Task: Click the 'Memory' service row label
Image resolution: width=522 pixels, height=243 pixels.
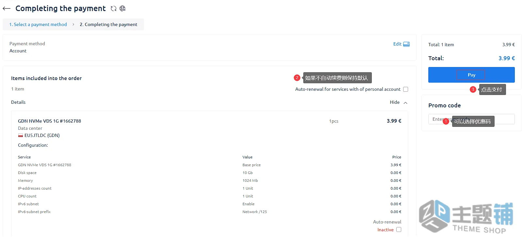Action: (25, 181)
